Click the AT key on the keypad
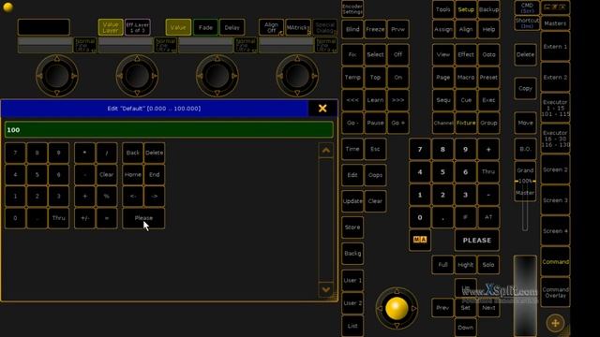Screen dimensions: 600x337 point(488,217)
